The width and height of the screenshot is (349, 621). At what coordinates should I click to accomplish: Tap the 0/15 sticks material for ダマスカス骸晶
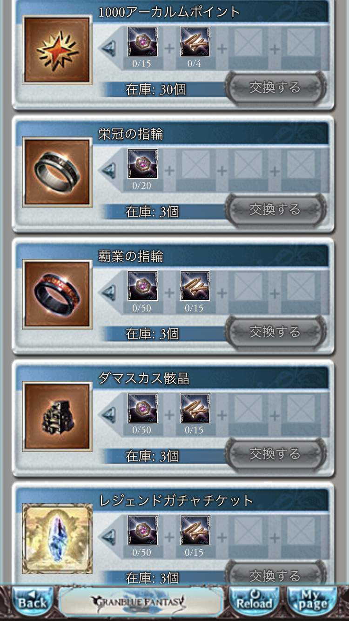click(x=195, y=408)
